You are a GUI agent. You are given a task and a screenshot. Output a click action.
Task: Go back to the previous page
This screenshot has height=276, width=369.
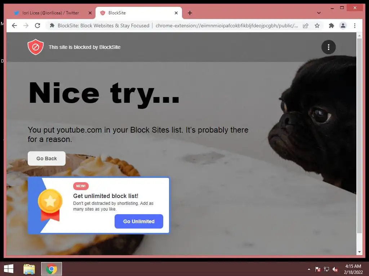click(x=14, y=26)
